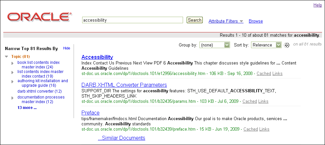Open the Attribute Filters dropdown arrow
The height and width of the screenshot is (145, 325).
241,21
